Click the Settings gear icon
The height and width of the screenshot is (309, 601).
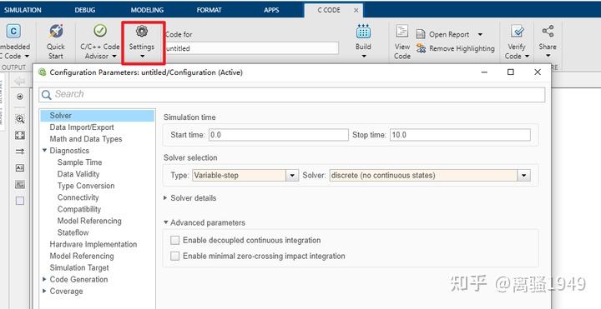click(x=142, y=31)
